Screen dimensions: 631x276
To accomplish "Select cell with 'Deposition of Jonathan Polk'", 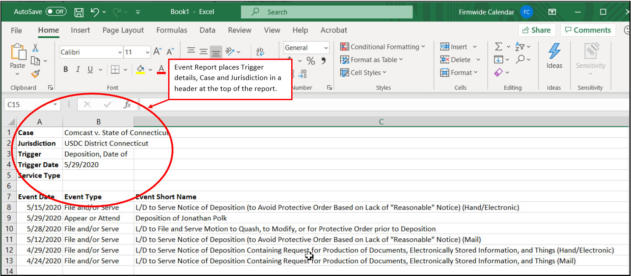I will 381,218.
